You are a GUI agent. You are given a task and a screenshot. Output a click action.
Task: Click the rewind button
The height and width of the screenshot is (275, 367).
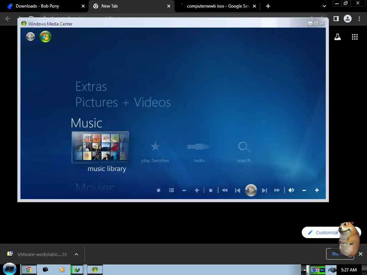(225, 190)
